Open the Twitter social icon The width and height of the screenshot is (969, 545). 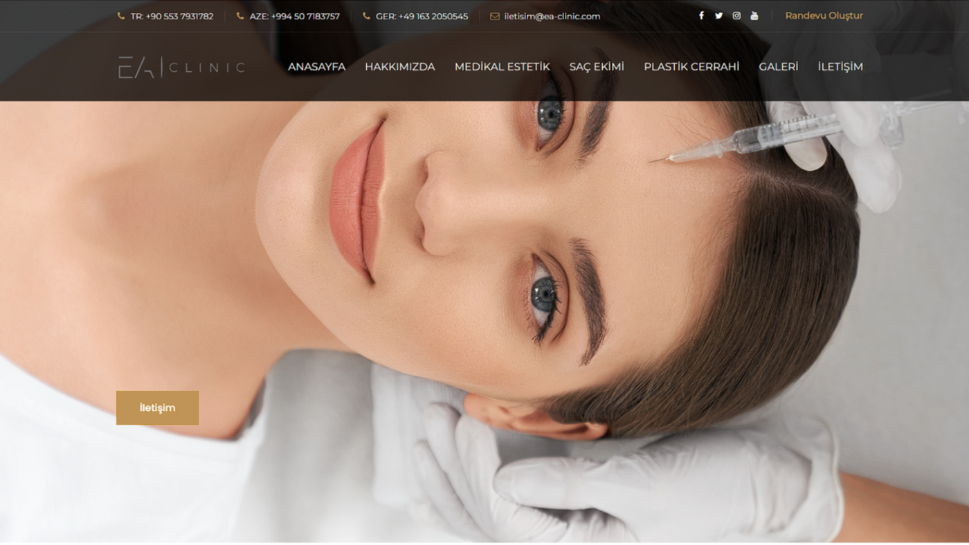click(x=718, y=16)
